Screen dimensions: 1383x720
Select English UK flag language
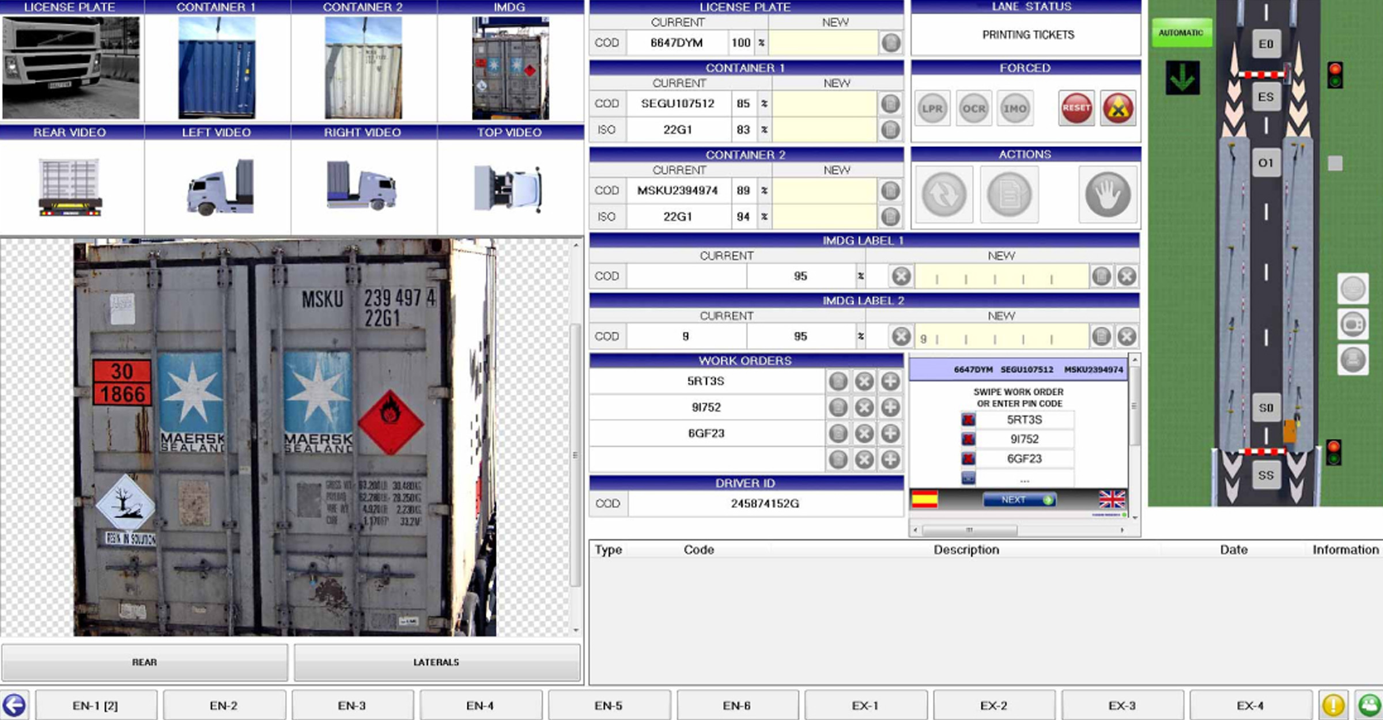pyautogui.click(x=1112, y=499)
